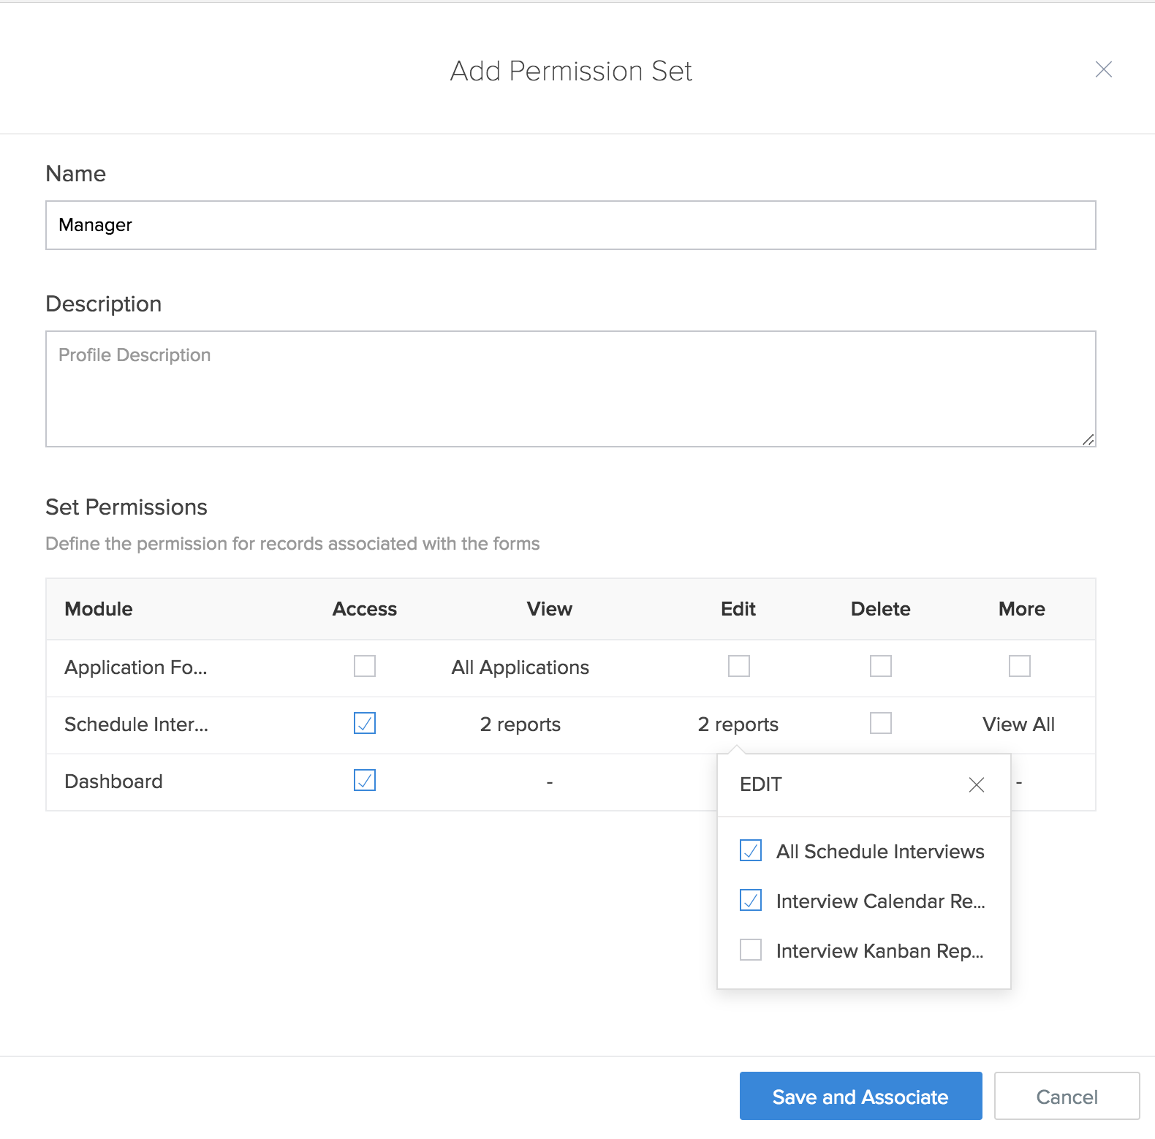This screenshot has height=1139, width=1155.
Task: Enable Edit for Application Form module
Action: tap(738, 666)
